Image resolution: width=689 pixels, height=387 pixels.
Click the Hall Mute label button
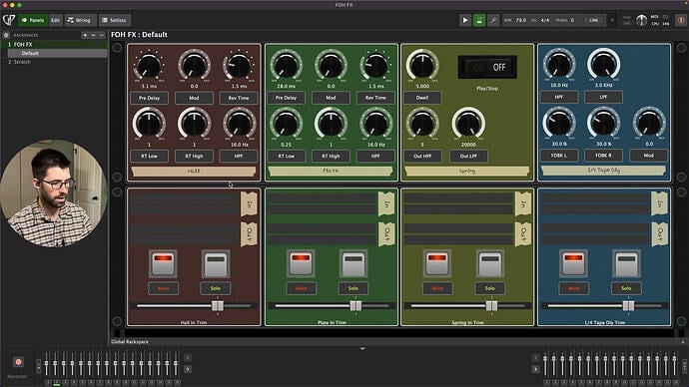(163, 288)
